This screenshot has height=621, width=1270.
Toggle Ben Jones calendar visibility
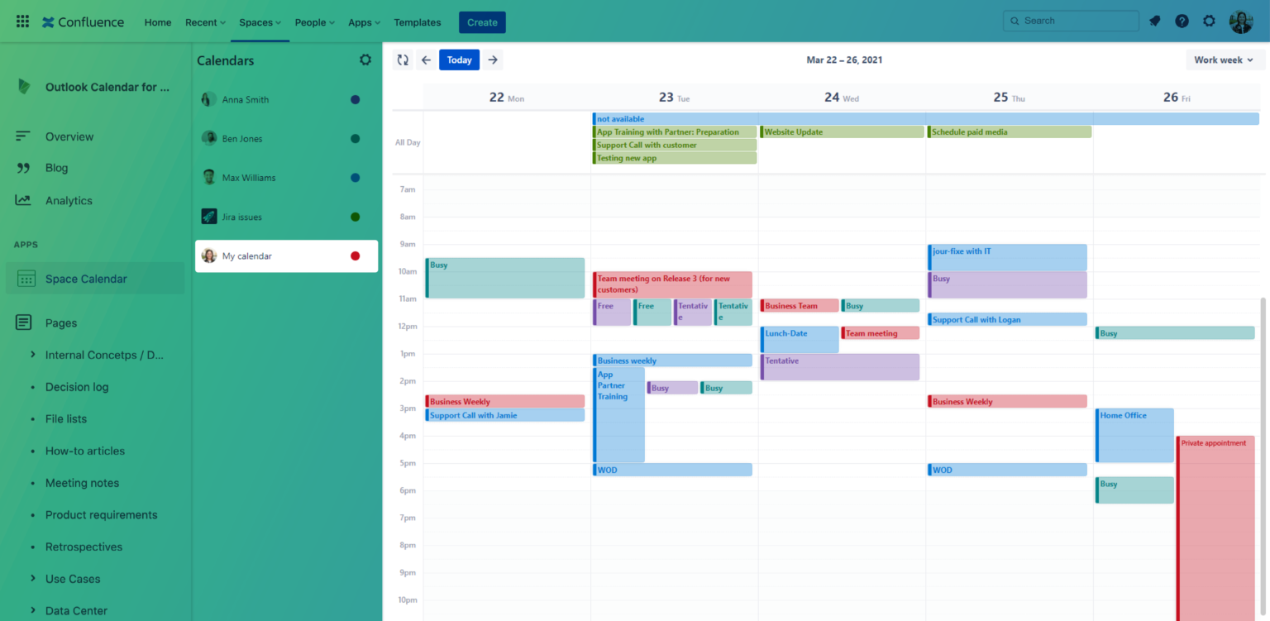point(355,138)
